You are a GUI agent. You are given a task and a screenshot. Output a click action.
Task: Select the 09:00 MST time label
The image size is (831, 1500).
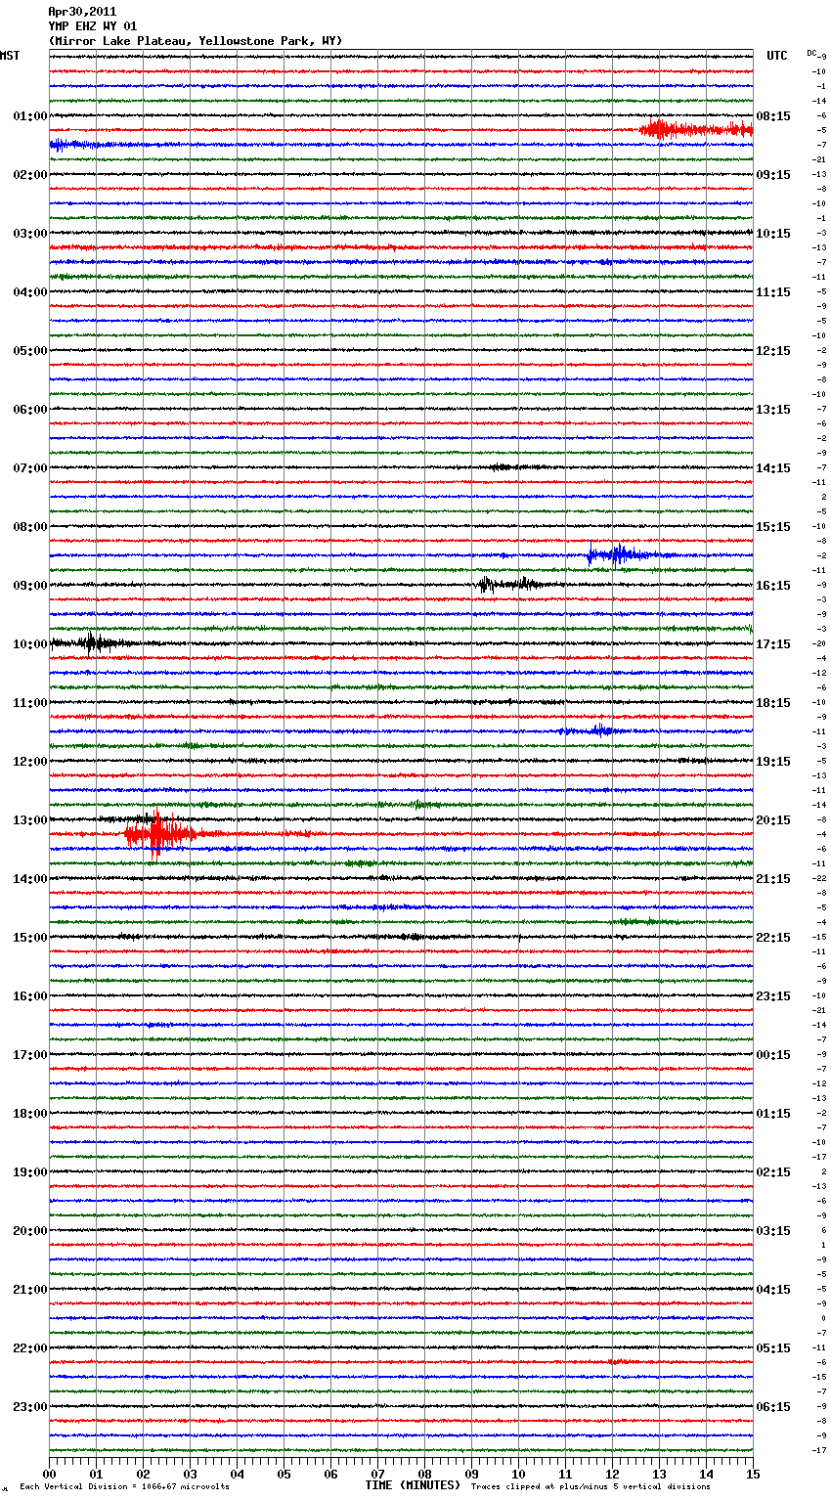coord(30,586)
